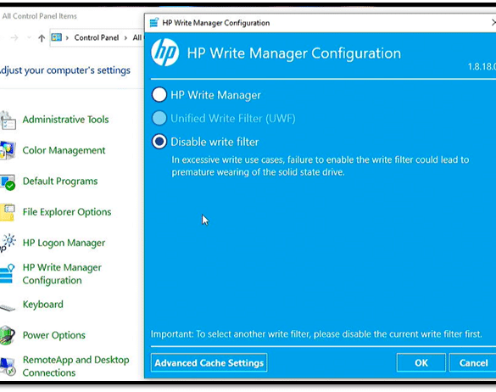This screenshot has width=496, height=392.
Task: Select the HP Write Manager radio button
Action: pyautogui.click(x=159, y=95)
